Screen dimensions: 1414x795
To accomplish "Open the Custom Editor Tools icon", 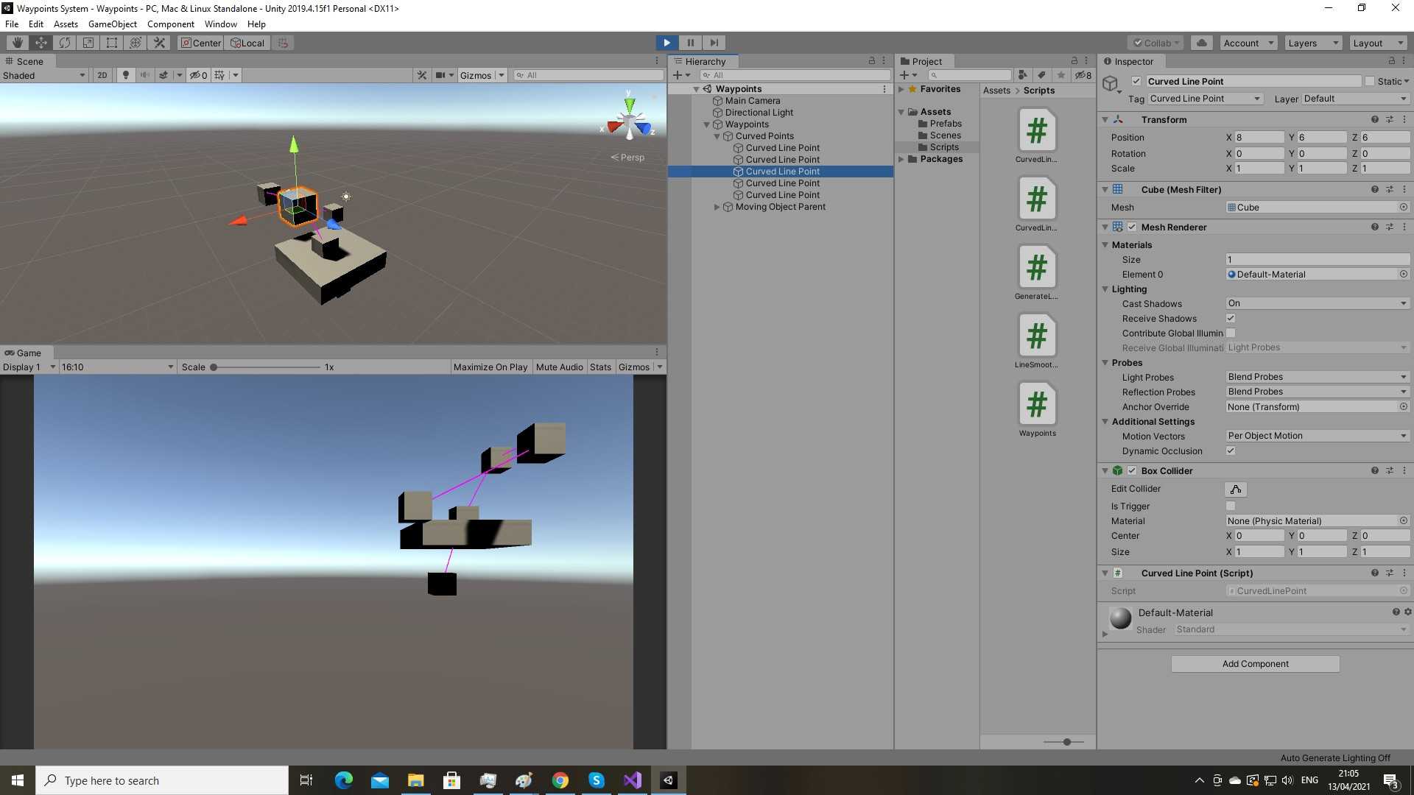I will pos(159,42).
